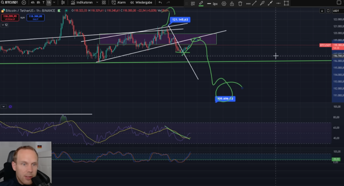The image size is (344, 186).
Task: Select the trend line tool
Action: [x=254, y=3]
